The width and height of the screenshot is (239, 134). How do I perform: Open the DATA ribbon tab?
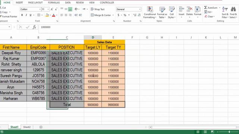point(68,3)
